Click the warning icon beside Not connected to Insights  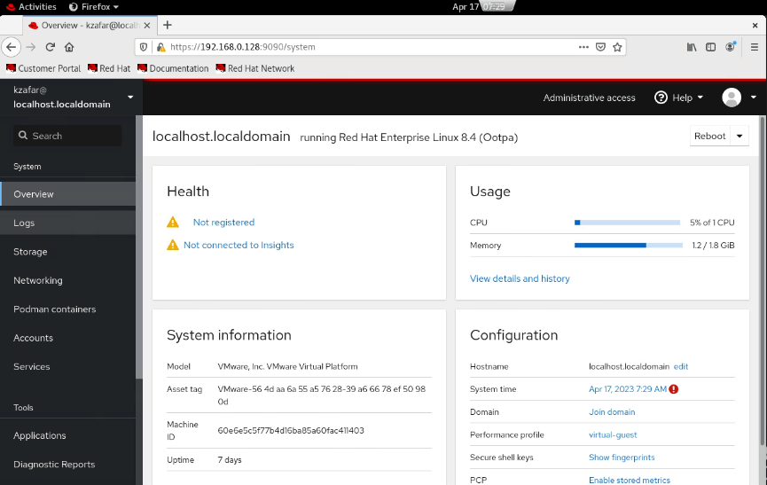(x=173, y=245)
